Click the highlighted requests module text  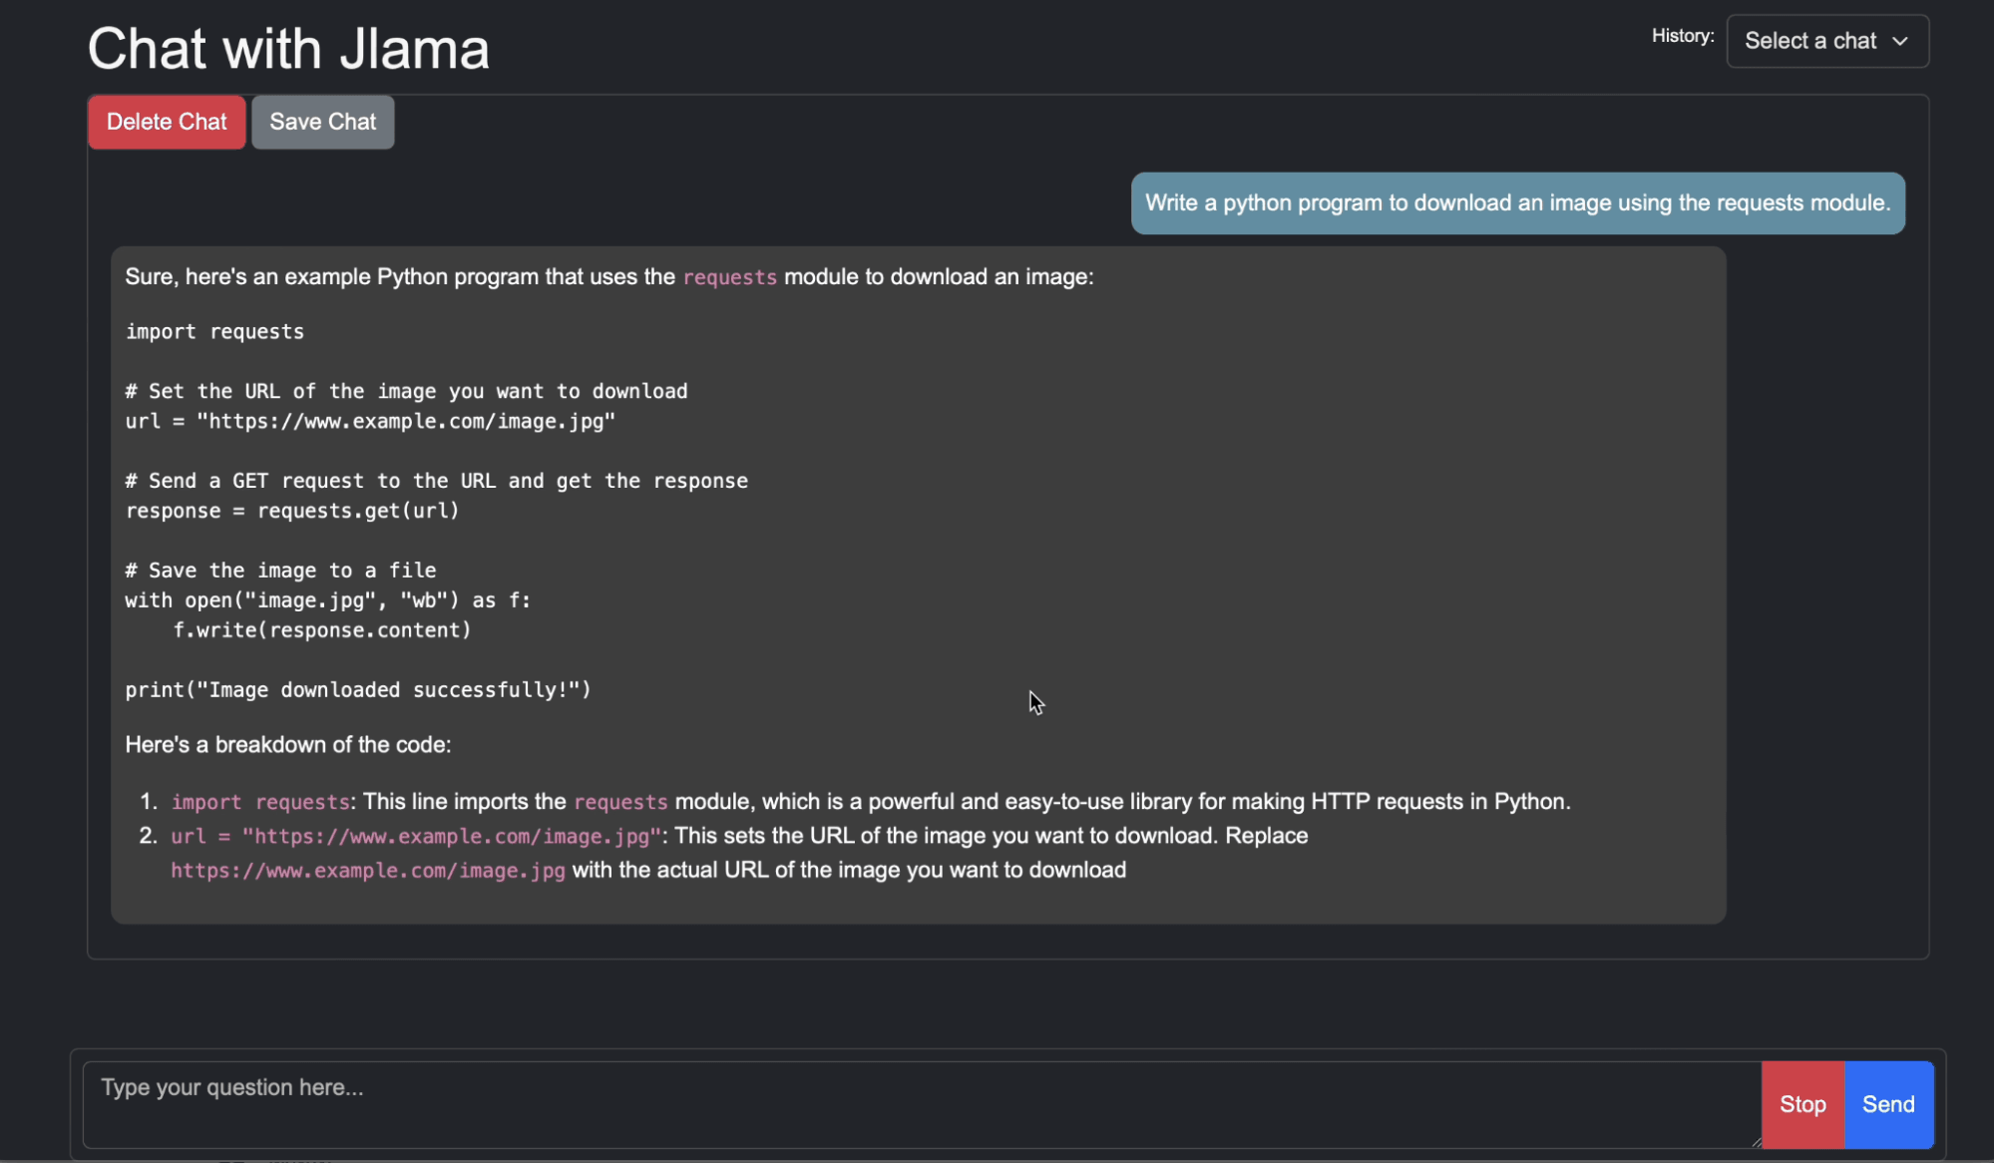pos(729,277)
